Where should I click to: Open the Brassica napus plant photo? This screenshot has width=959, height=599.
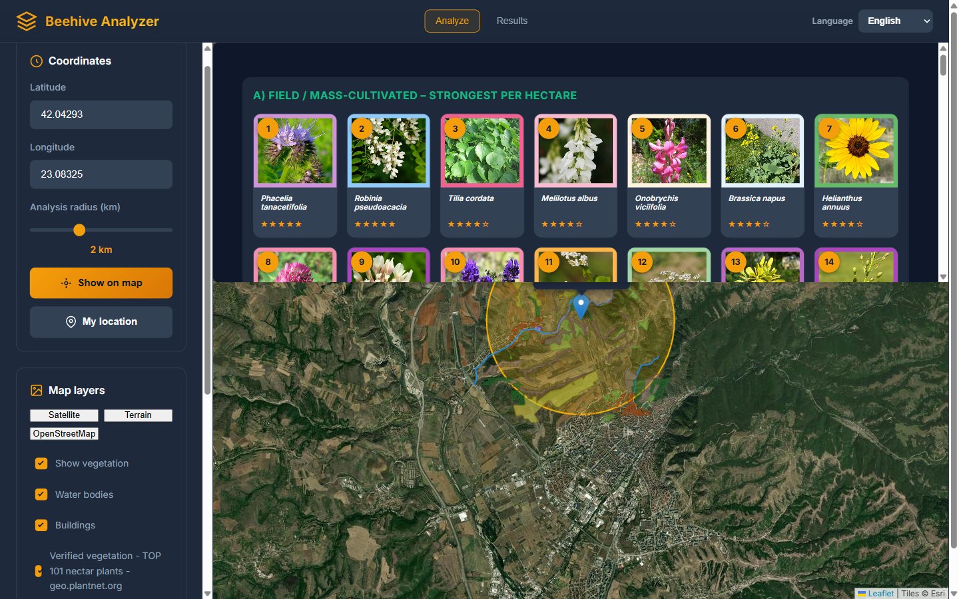[763, 151]
